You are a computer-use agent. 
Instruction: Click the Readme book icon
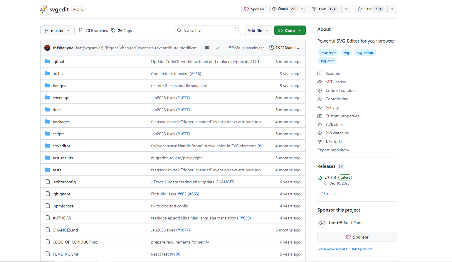click(320, 73)
